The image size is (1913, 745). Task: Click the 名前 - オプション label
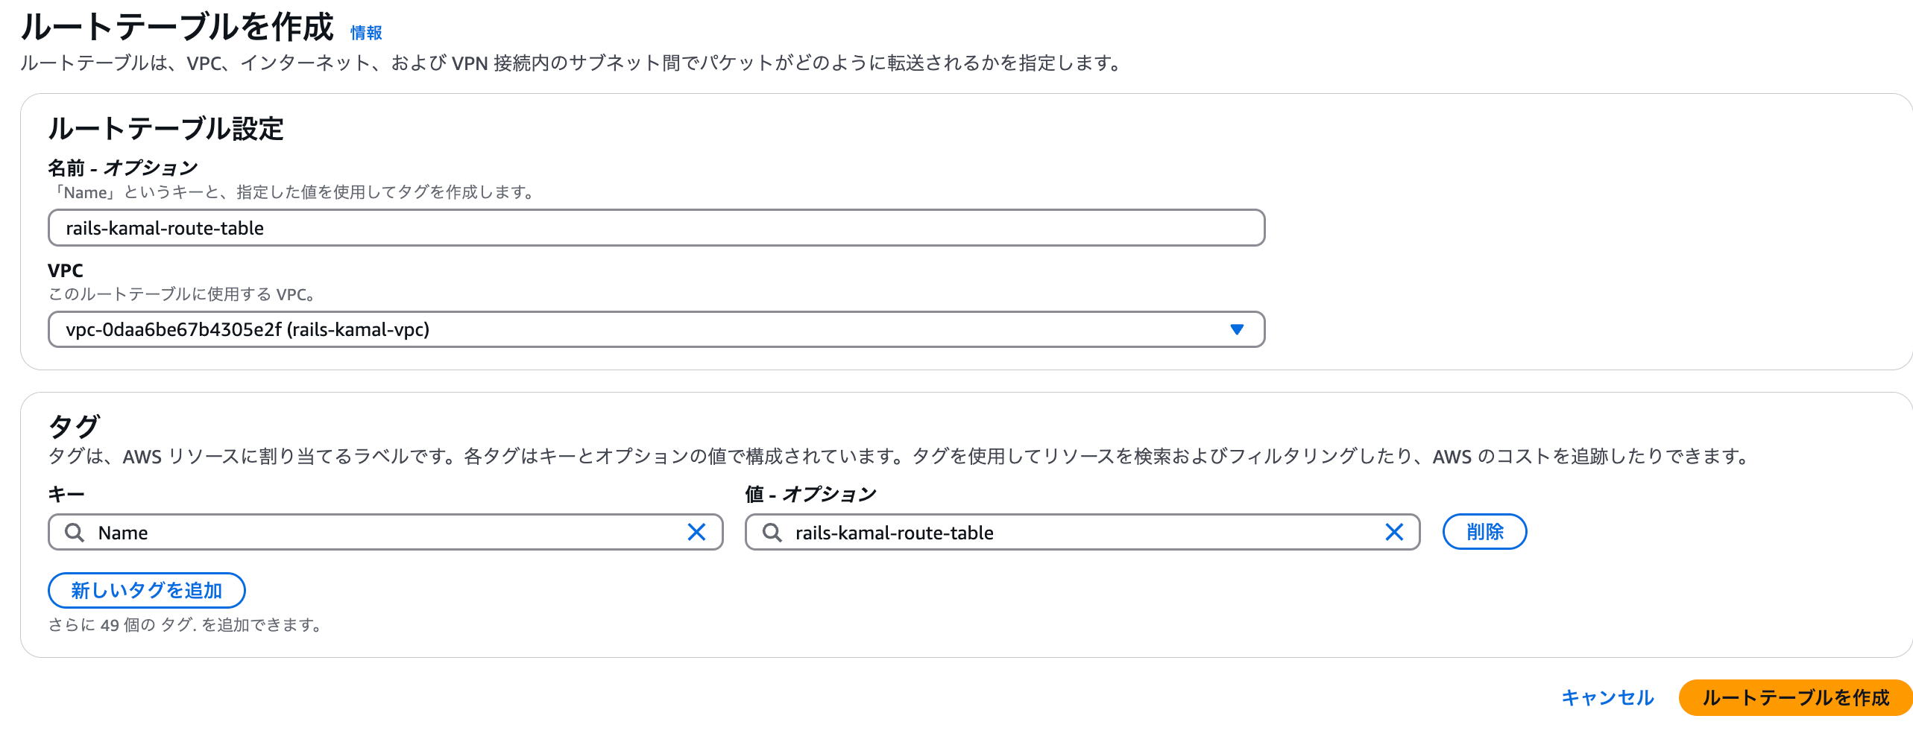pyautogui.click(x=123, y=168)
